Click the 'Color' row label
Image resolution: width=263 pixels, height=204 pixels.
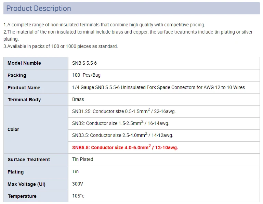point(13,129)
